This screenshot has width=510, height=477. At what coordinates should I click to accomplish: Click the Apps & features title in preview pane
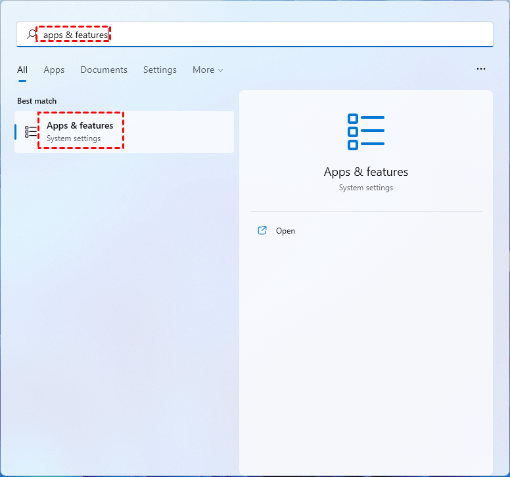[366, 172]
